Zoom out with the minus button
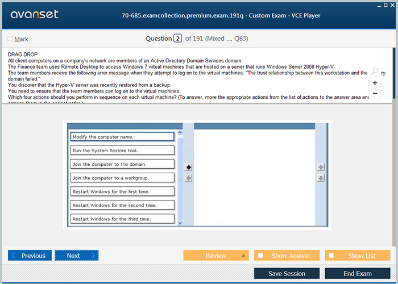 tap(375, 93)
